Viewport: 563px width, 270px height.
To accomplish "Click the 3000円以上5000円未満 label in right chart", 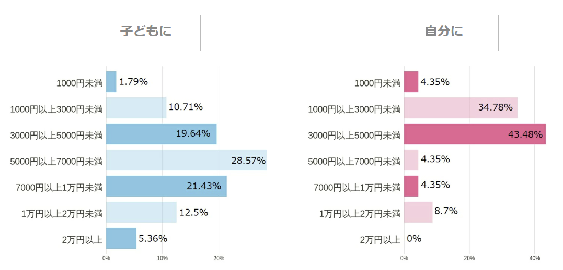I will tap(354, 135).
